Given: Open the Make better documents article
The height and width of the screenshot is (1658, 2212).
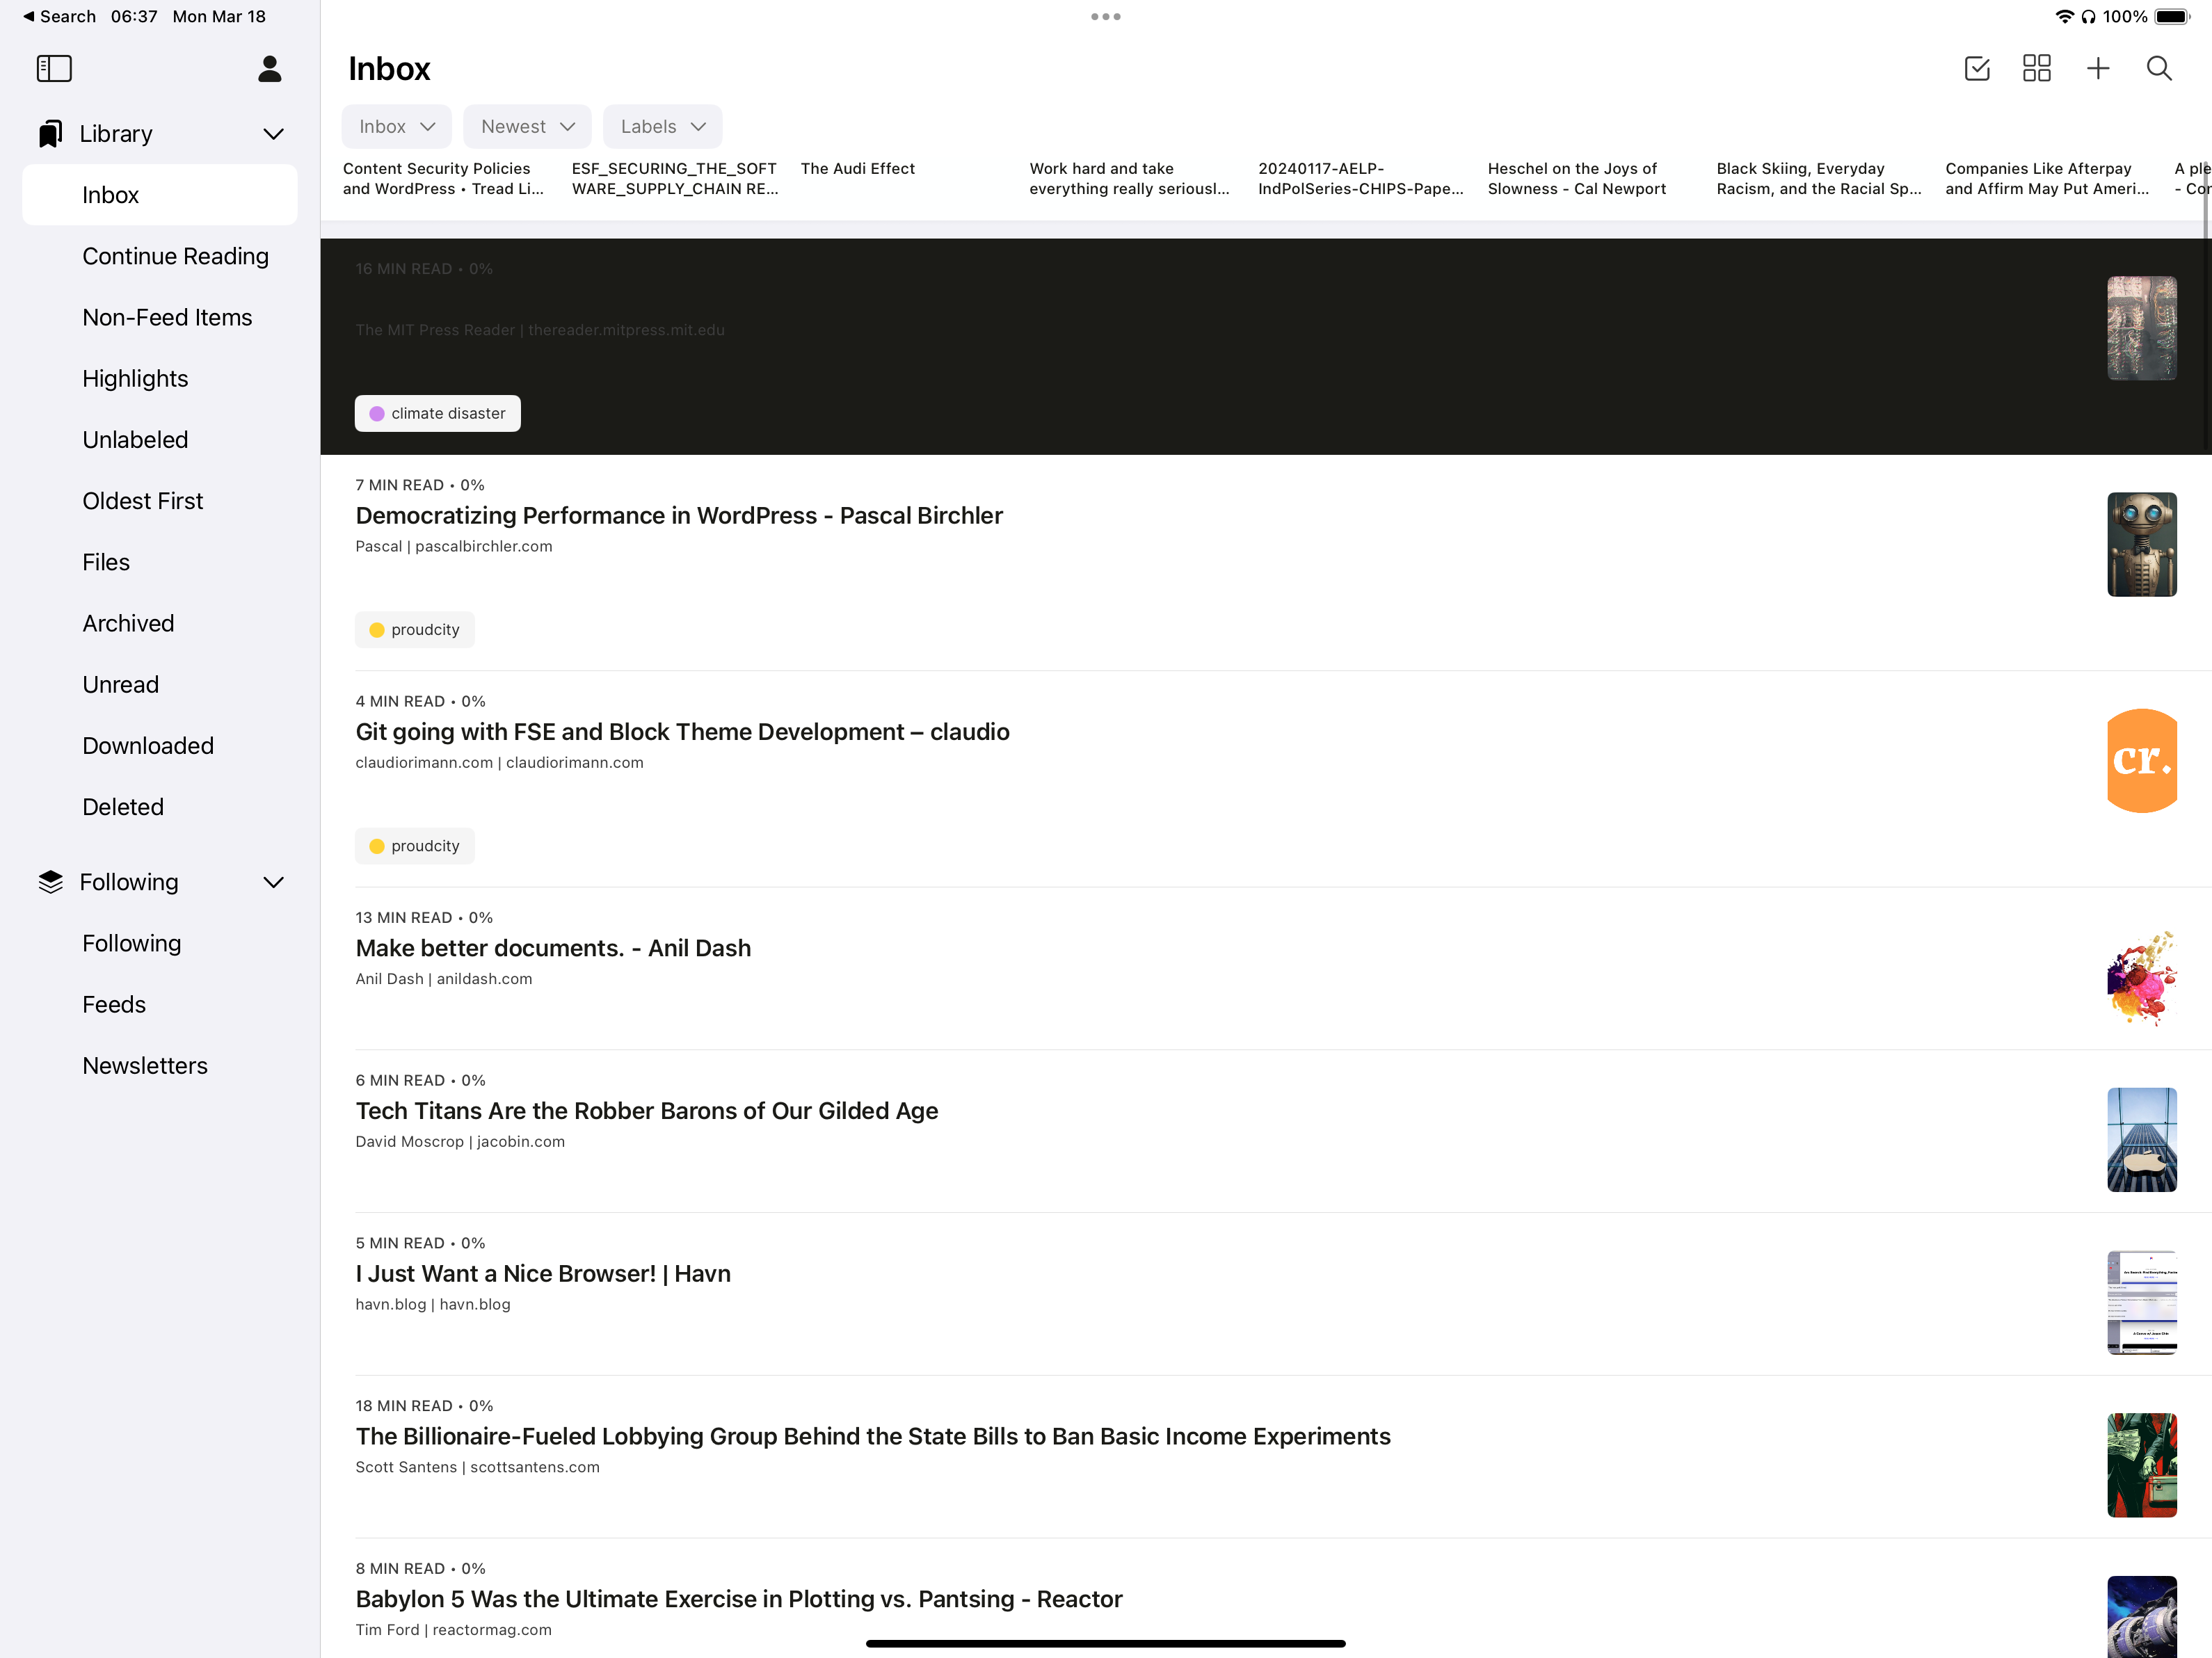Looking at the screenshot, I should click(x=553, y=948).
